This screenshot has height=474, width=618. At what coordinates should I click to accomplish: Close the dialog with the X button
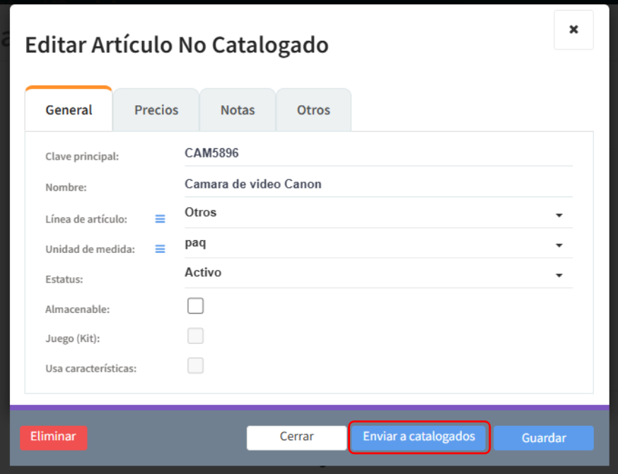[x=573, y=30]
